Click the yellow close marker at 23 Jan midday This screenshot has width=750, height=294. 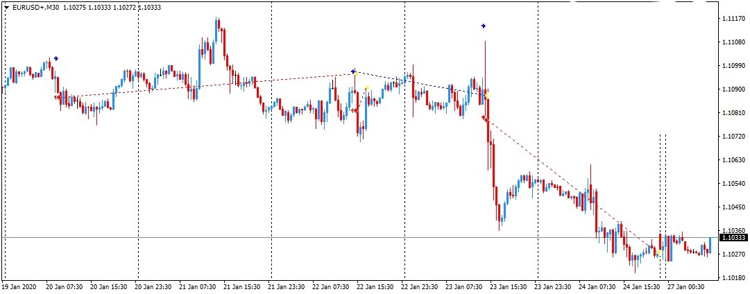pyautogui.click(x=486, y=96)
